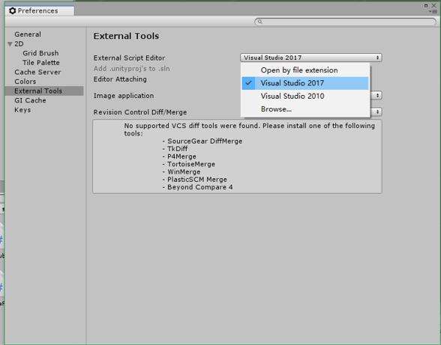Open the Revision Control Diff/Merge dropdown arrow
Viewport: 441px width, 345px height.
tap(376, 112)
